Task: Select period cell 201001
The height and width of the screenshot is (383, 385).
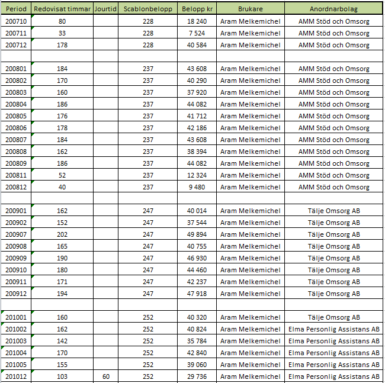Action: click(16, 317)
